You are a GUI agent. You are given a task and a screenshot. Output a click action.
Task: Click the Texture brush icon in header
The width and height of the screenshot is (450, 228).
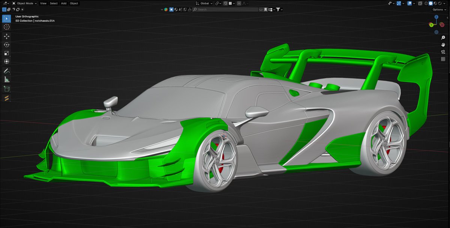coord(190,9)
